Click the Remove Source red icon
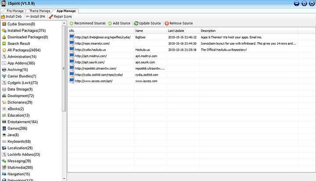 pos(167,24)
